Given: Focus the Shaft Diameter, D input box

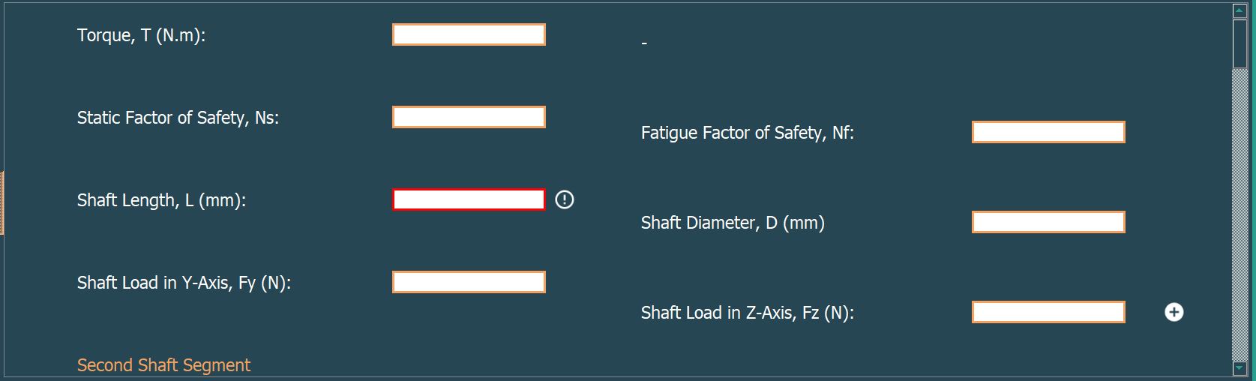Looking at the screenshot, I should click(1048, 222).
